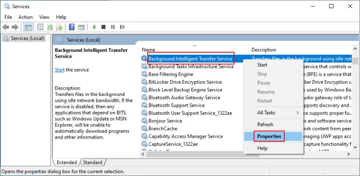
Task: Go forward with the toolbar Forward arrow
Action: tap(15, 27)
